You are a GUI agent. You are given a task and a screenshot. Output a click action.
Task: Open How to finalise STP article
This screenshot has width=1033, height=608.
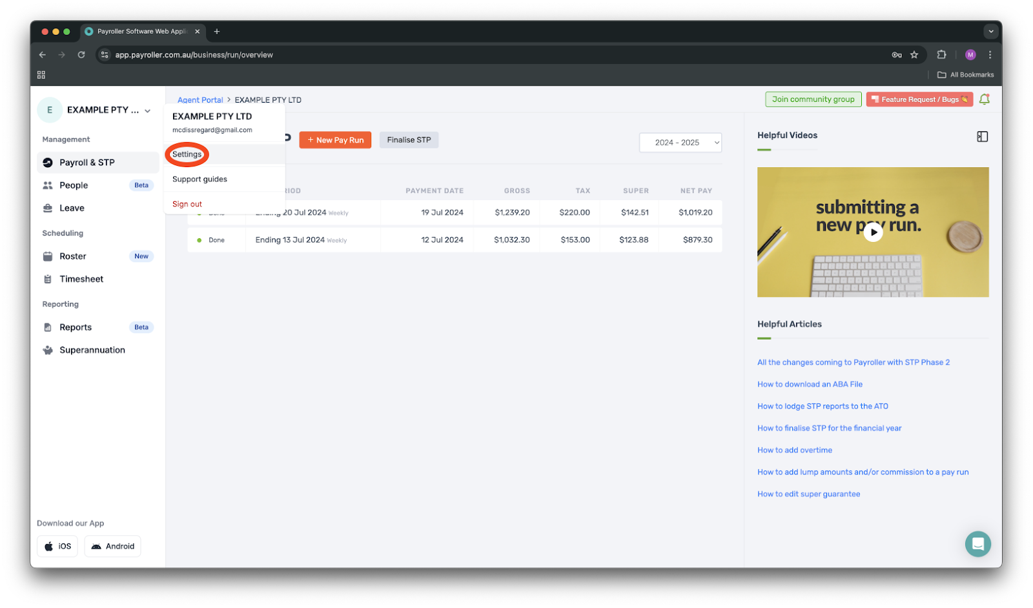pos(829,429)
